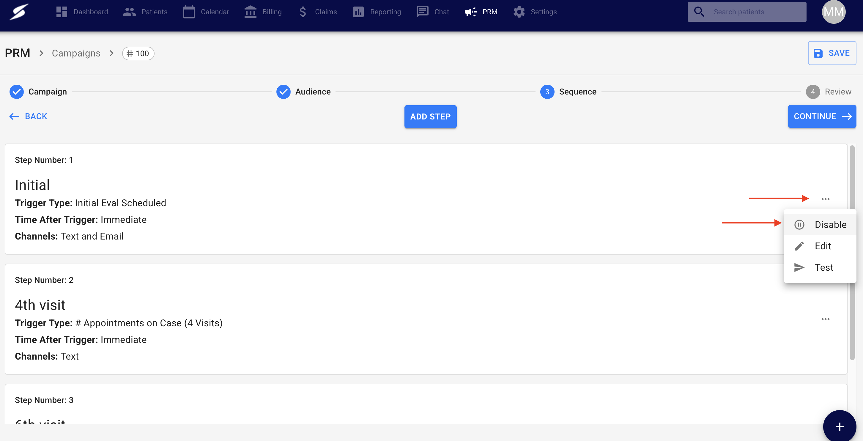Select Edit from the step menu
863x441 pixels.
point(823,246)
